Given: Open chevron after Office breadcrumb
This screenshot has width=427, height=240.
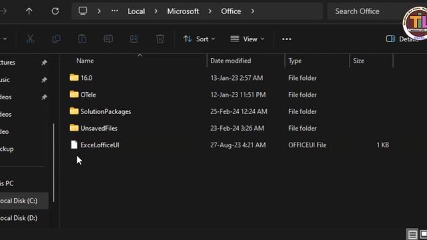Looking at the screenshot, I should click(x=253, y=11).
